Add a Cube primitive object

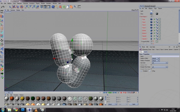[x=53, y=7]
